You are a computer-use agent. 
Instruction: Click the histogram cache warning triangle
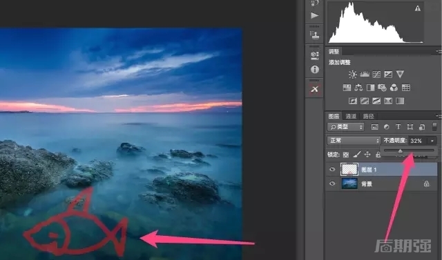(x=417, y=8)
